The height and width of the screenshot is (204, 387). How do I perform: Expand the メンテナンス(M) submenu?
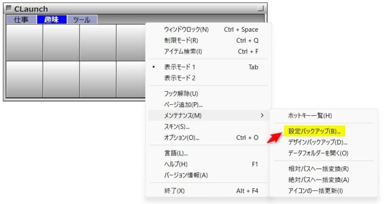point(208,115)
